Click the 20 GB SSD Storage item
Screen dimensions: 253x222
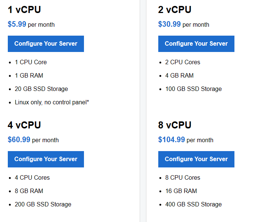click(41, 89)
